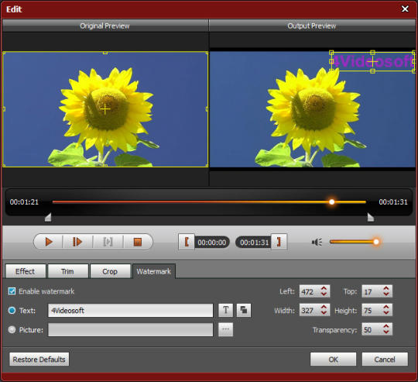Click Restore Defaults button

[39, 360]
